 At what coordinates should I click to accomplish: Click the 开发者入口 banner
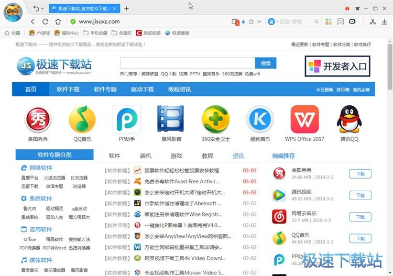337,66
